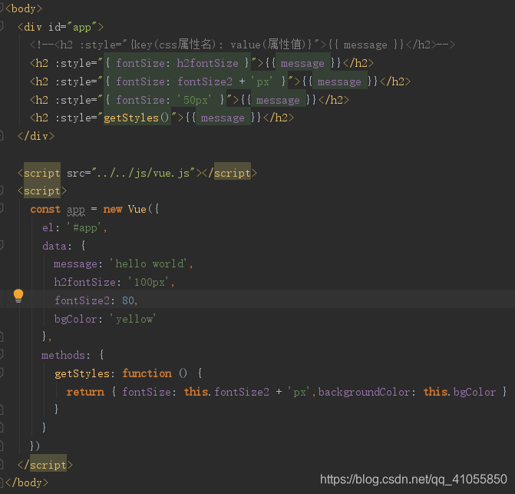Click the closing </div> tag

tap(36, 136)
